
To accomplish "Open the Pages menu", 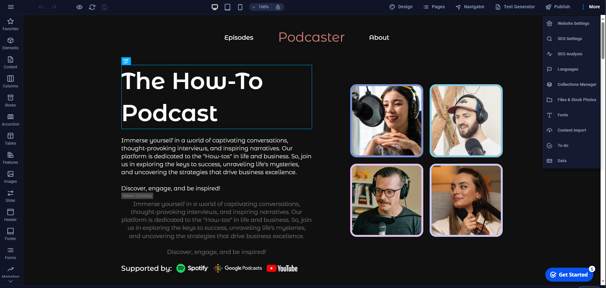I will point(434,7).
